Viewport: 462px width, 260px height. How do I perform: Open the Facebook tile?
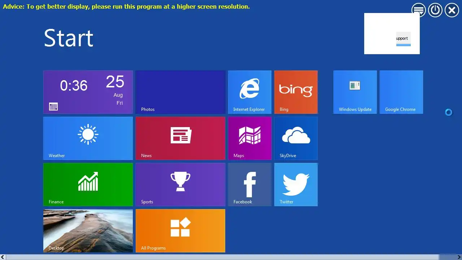coord(250,185)
